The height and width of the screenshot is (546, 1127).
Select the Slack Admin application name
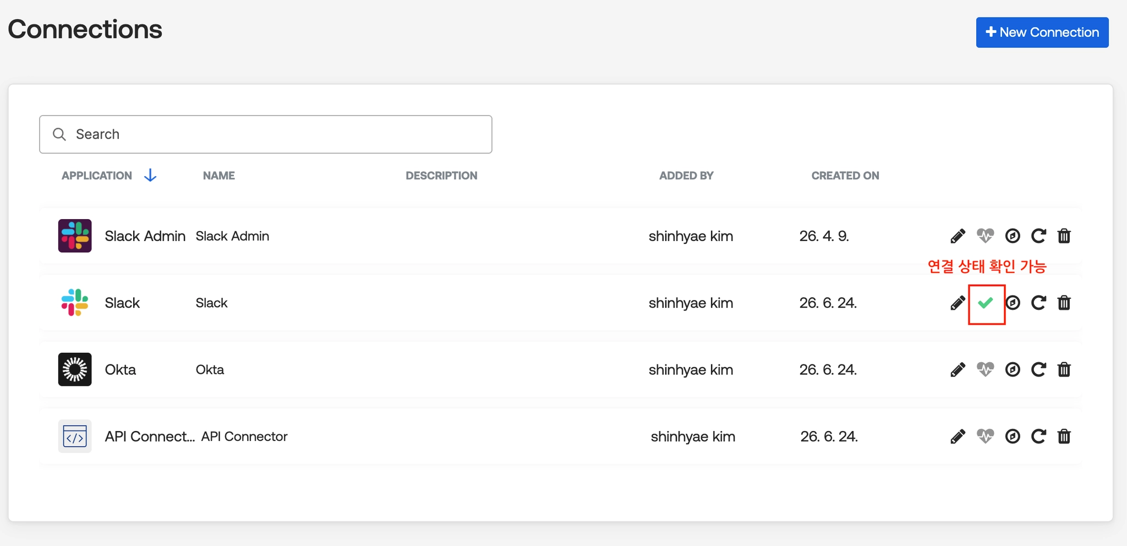pyautogui.click(x=145, y=236)
